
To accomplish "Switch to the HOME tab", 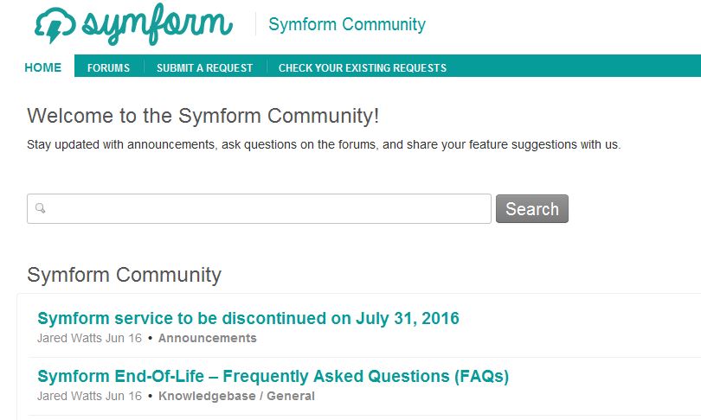I will tap(43, 67).
